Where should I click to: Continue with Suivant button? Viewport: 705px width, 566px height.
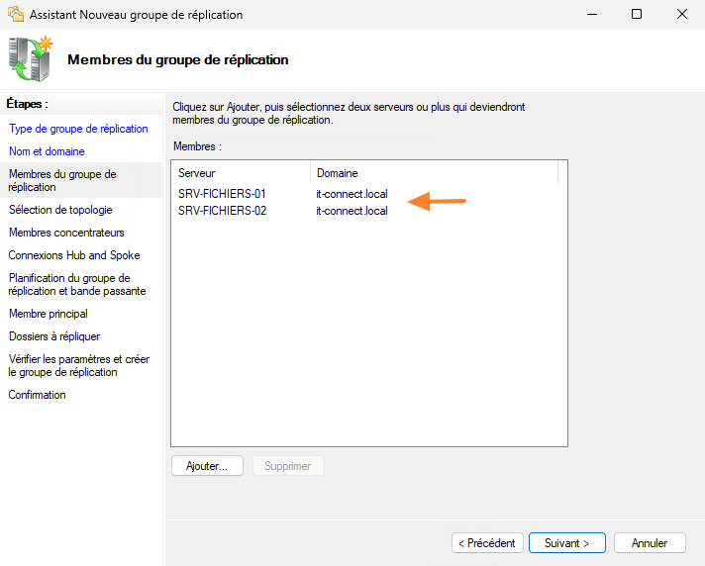pyautogui.click(x=567, y=543)
